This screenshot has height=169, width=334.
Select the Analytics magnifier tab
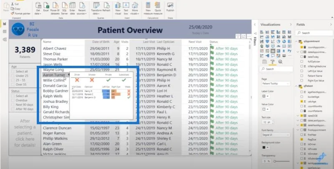tap(280, 62)
